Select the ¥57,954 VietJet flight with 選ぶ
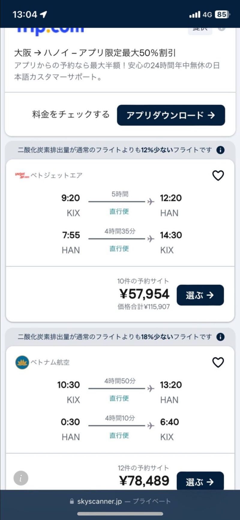This screenshot has height=520, width=240. [x=200, y=295]
